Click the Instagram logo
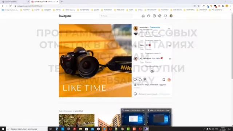 65,16
